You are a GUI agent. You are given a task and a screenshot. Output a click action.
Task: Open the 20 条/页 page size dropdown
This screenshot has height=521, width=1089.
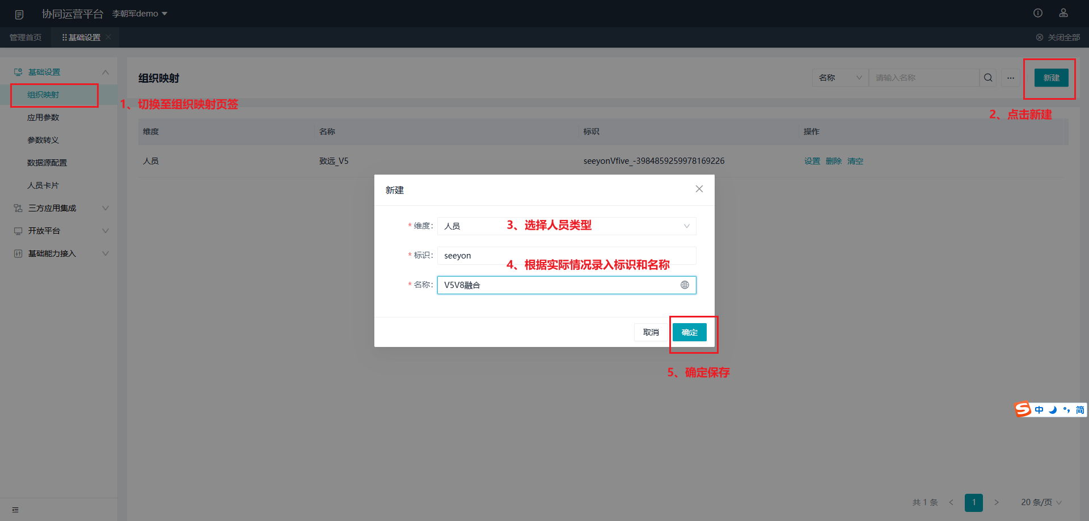point(1041,502)
